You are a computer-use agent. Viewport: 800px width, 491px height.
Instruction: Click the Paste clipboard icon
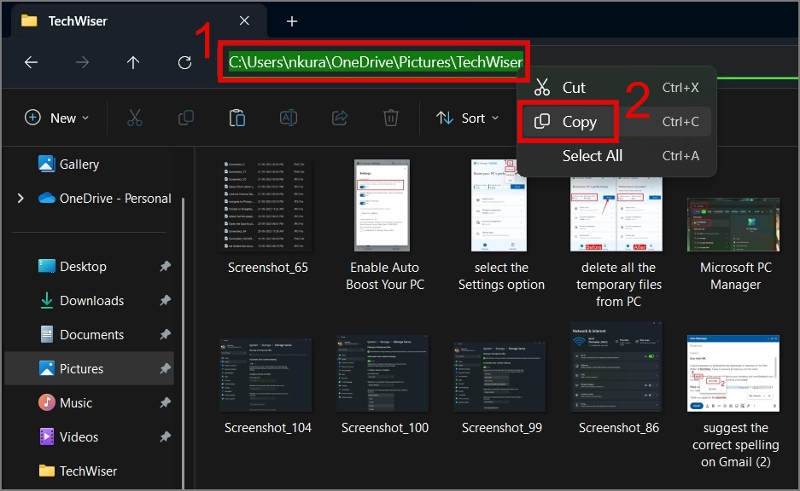pos(237,118)
